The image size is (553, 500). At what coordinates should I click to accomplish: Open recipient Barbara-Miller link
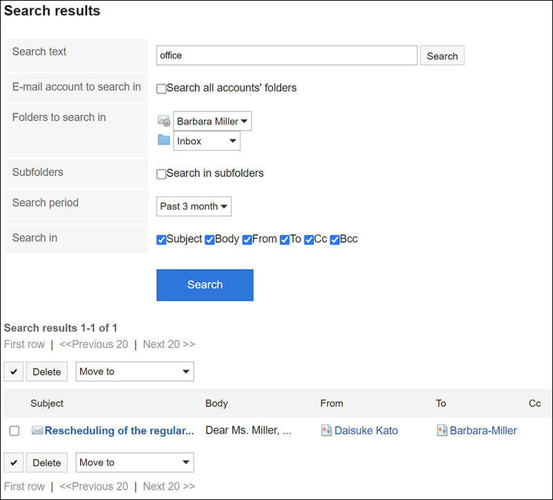(x=483, y=430)
